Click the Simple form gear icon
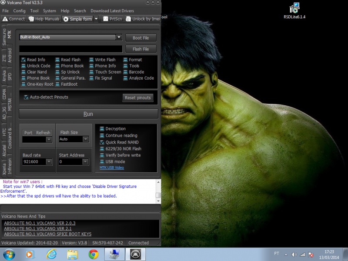 [66, 19]
